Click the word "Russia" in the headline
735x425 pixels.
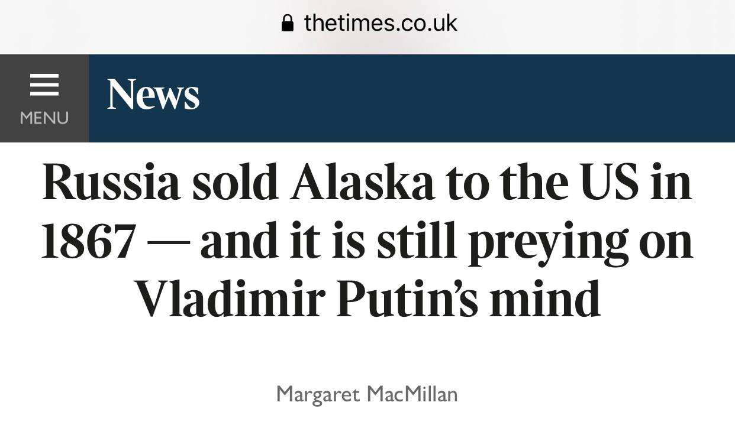click(x=111, y=183)
